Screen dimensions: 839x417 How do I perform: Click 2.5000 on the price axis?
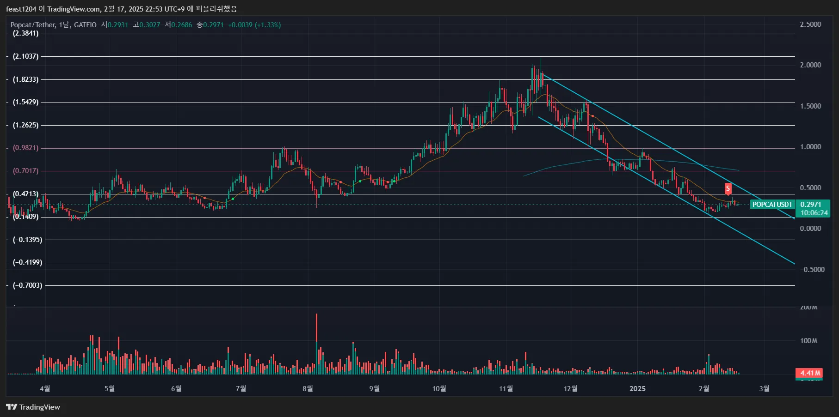[810, 24]
